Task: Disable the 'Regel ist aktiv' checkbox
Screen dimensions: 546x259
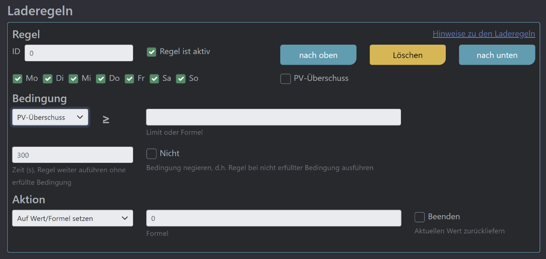Action: click(151, 52)
